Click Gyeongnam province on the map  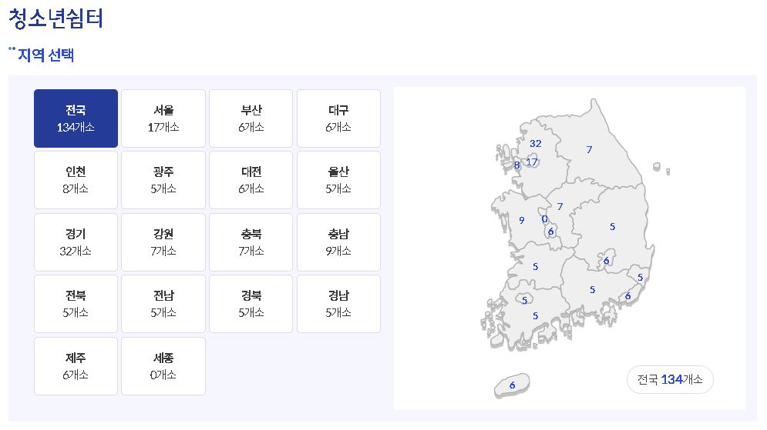tap(592, 289)
